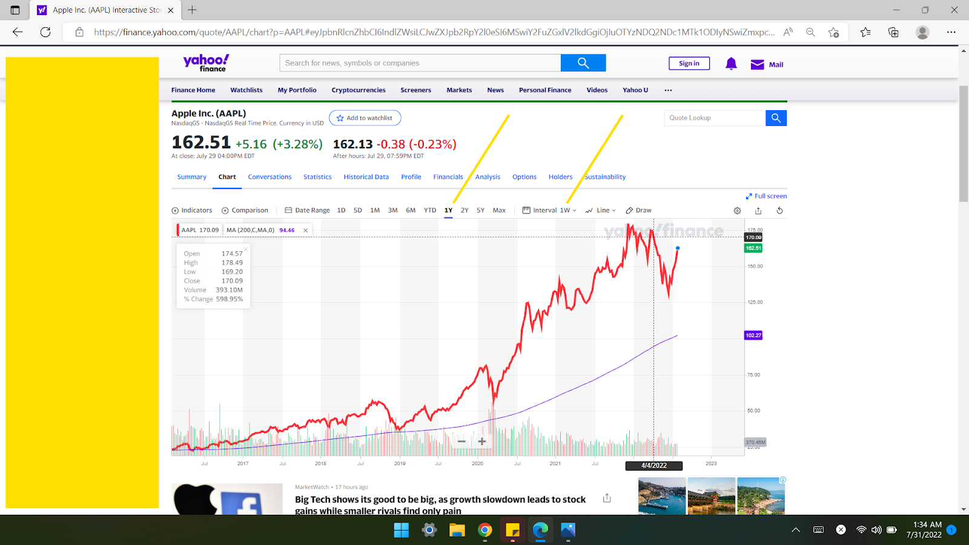Expand Interval 1W dropdown
Viewport: 969px width, 545px height.
(549, 211)
